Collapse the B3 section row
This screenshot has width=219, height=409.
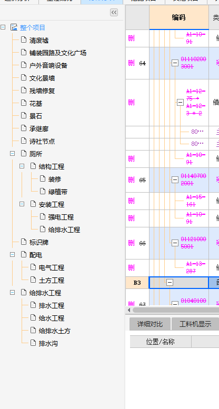tap(170, 282)
